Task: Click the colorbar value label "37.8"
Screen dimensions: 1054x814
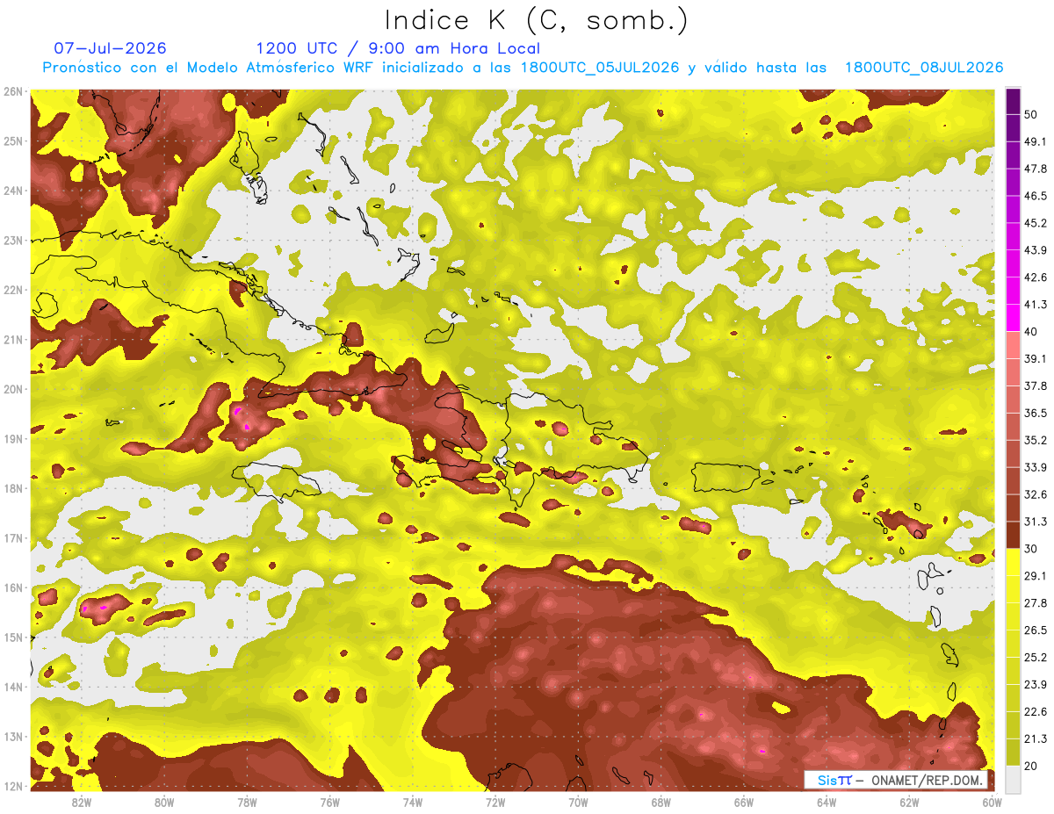Action: [1036, 385]
